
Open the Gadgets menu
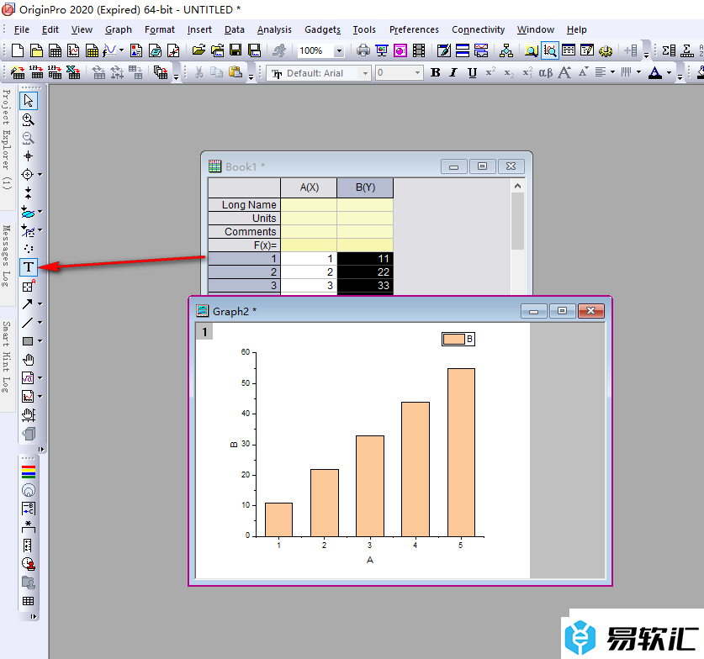(x=322, y=29)
